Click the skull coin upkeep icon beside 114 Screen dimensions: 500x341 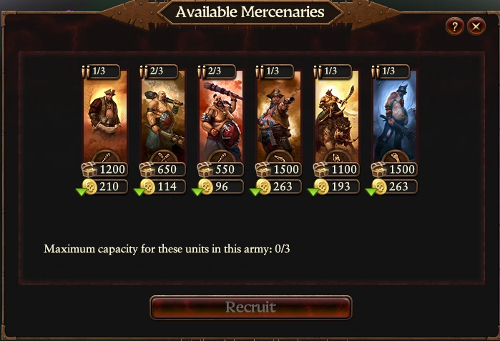click(147, 187)
